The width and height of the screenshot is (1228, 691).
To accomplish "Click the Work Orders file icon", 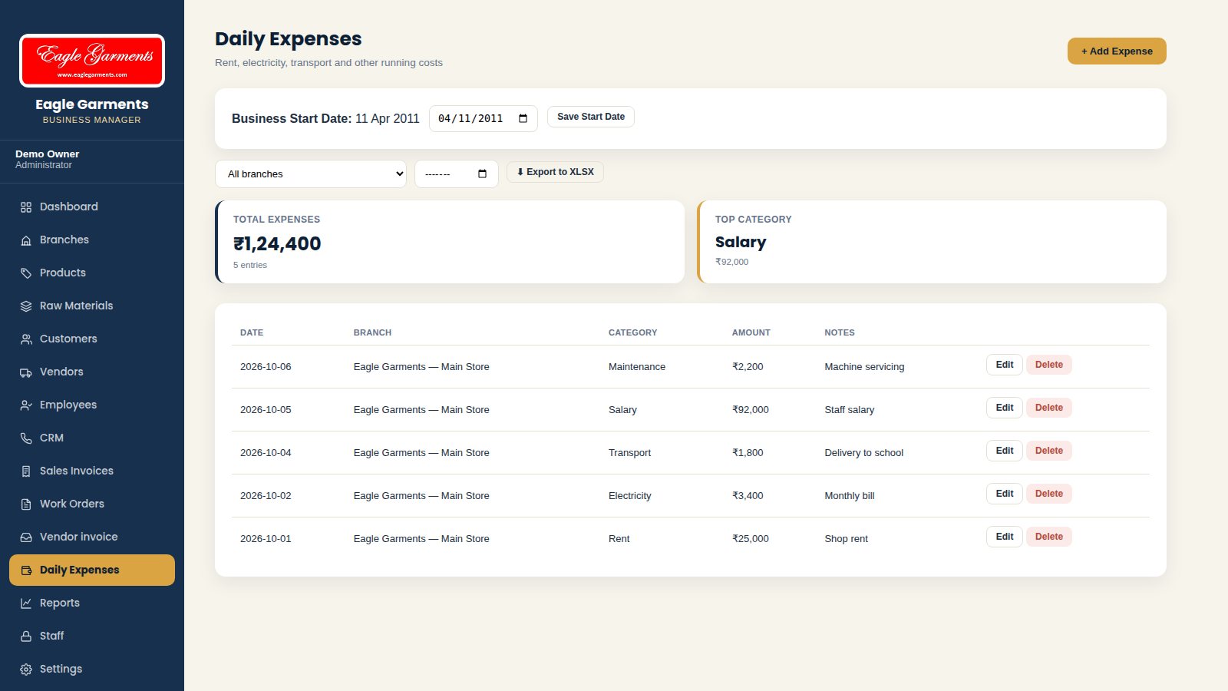I will point(26,504).
